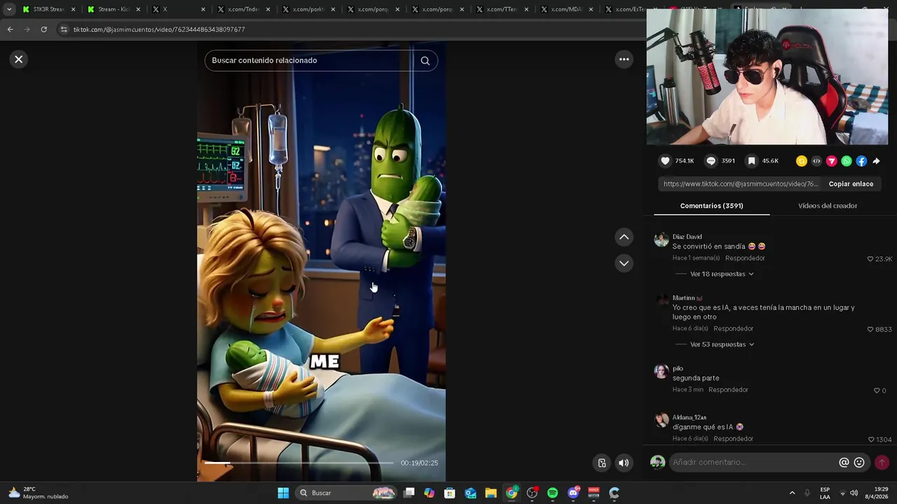Screen dimensions: 897x504
Task: Launch Microsoft Store from the taskbar
Action: pos(450,493)
